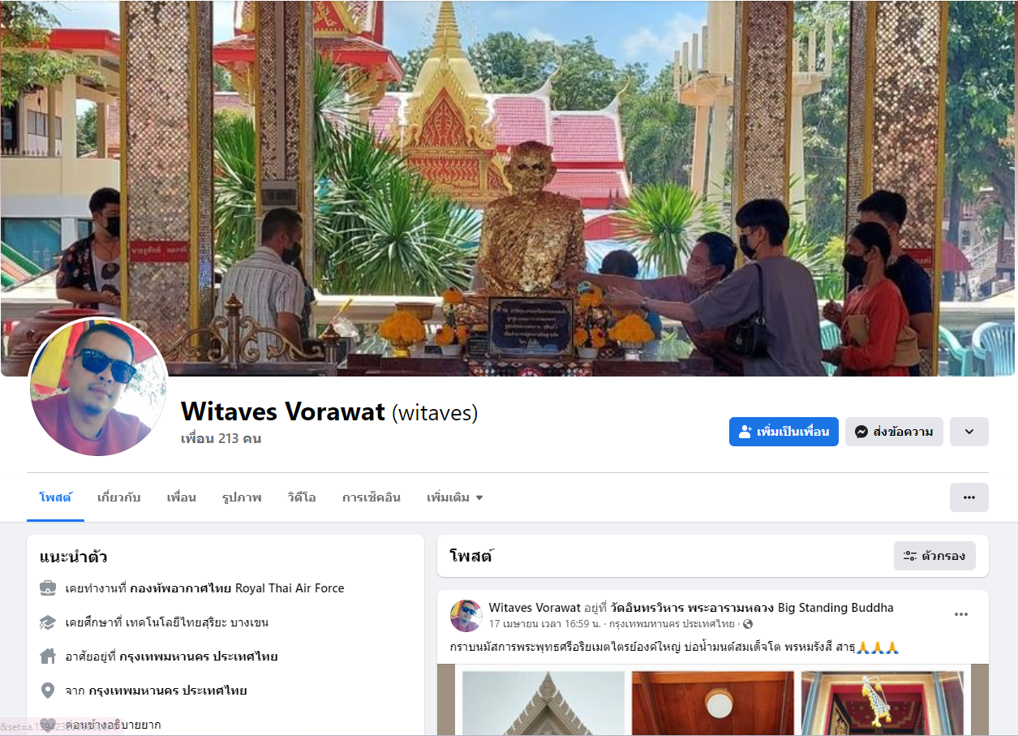Expand the เพิ่มเติม tab dropdown
Image resolution: width=1018 pixels, height=736 pixels.
coord(455,497)
